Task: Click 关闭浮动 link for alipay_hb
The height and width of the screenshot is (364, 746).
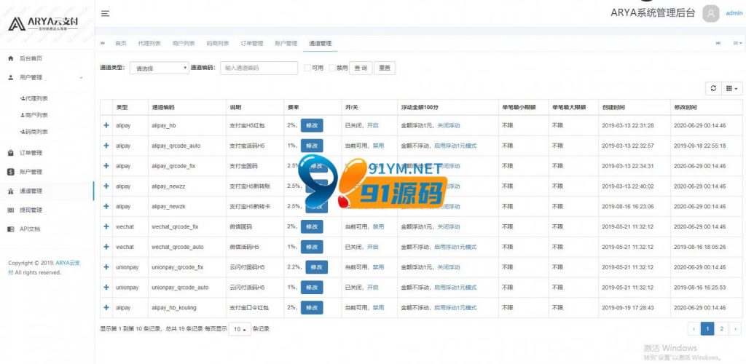Action: tap(449, 125)
